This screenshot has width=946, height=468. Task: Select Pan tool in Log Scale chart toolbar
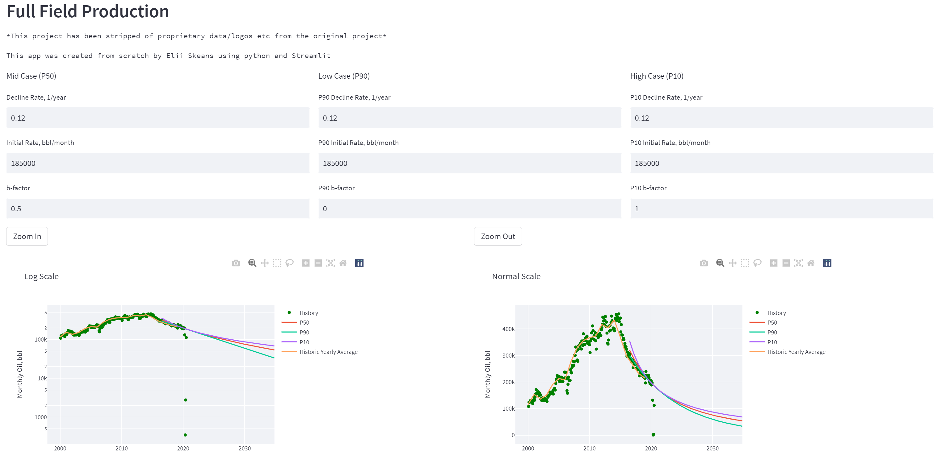pos(264,263)
